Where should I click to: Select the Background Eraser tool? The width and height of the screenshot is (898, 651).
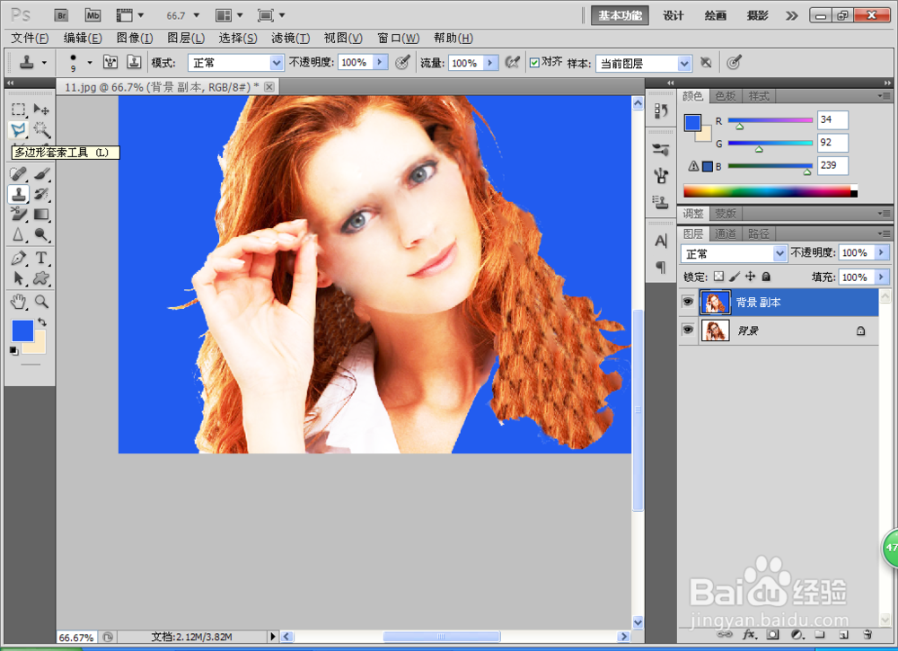(x=18, y=214)
